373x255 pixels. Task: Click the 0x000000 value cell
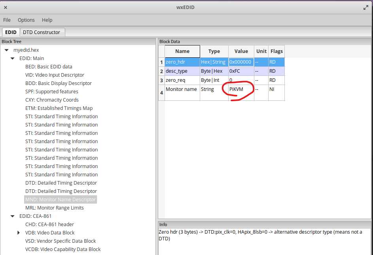pyautogui.click(x=241, y=62)
